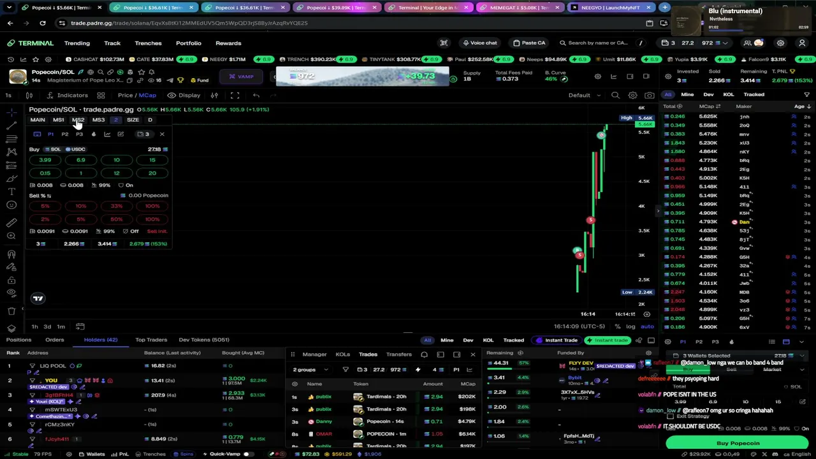816x459 pixels.
Task: Click the Paste CA button
Action: [529, 43]
